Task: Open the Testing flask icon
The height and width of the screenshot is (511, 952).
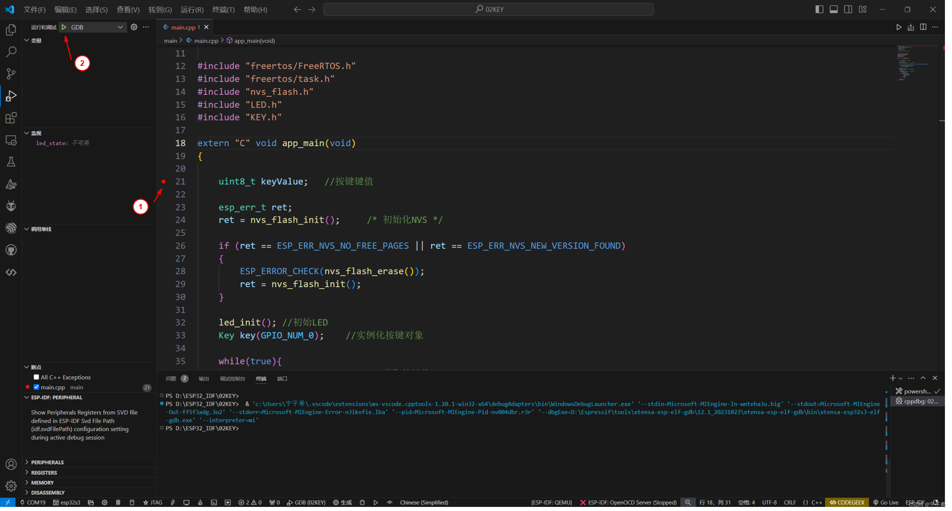Action: coord(11,162)
